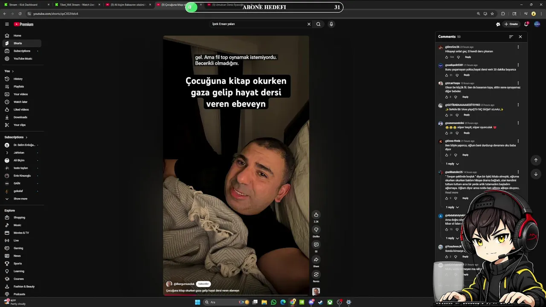Dislike the comment by @saneroandolini
The width and height of the screenshot is (546, 307).
point(457,133)
